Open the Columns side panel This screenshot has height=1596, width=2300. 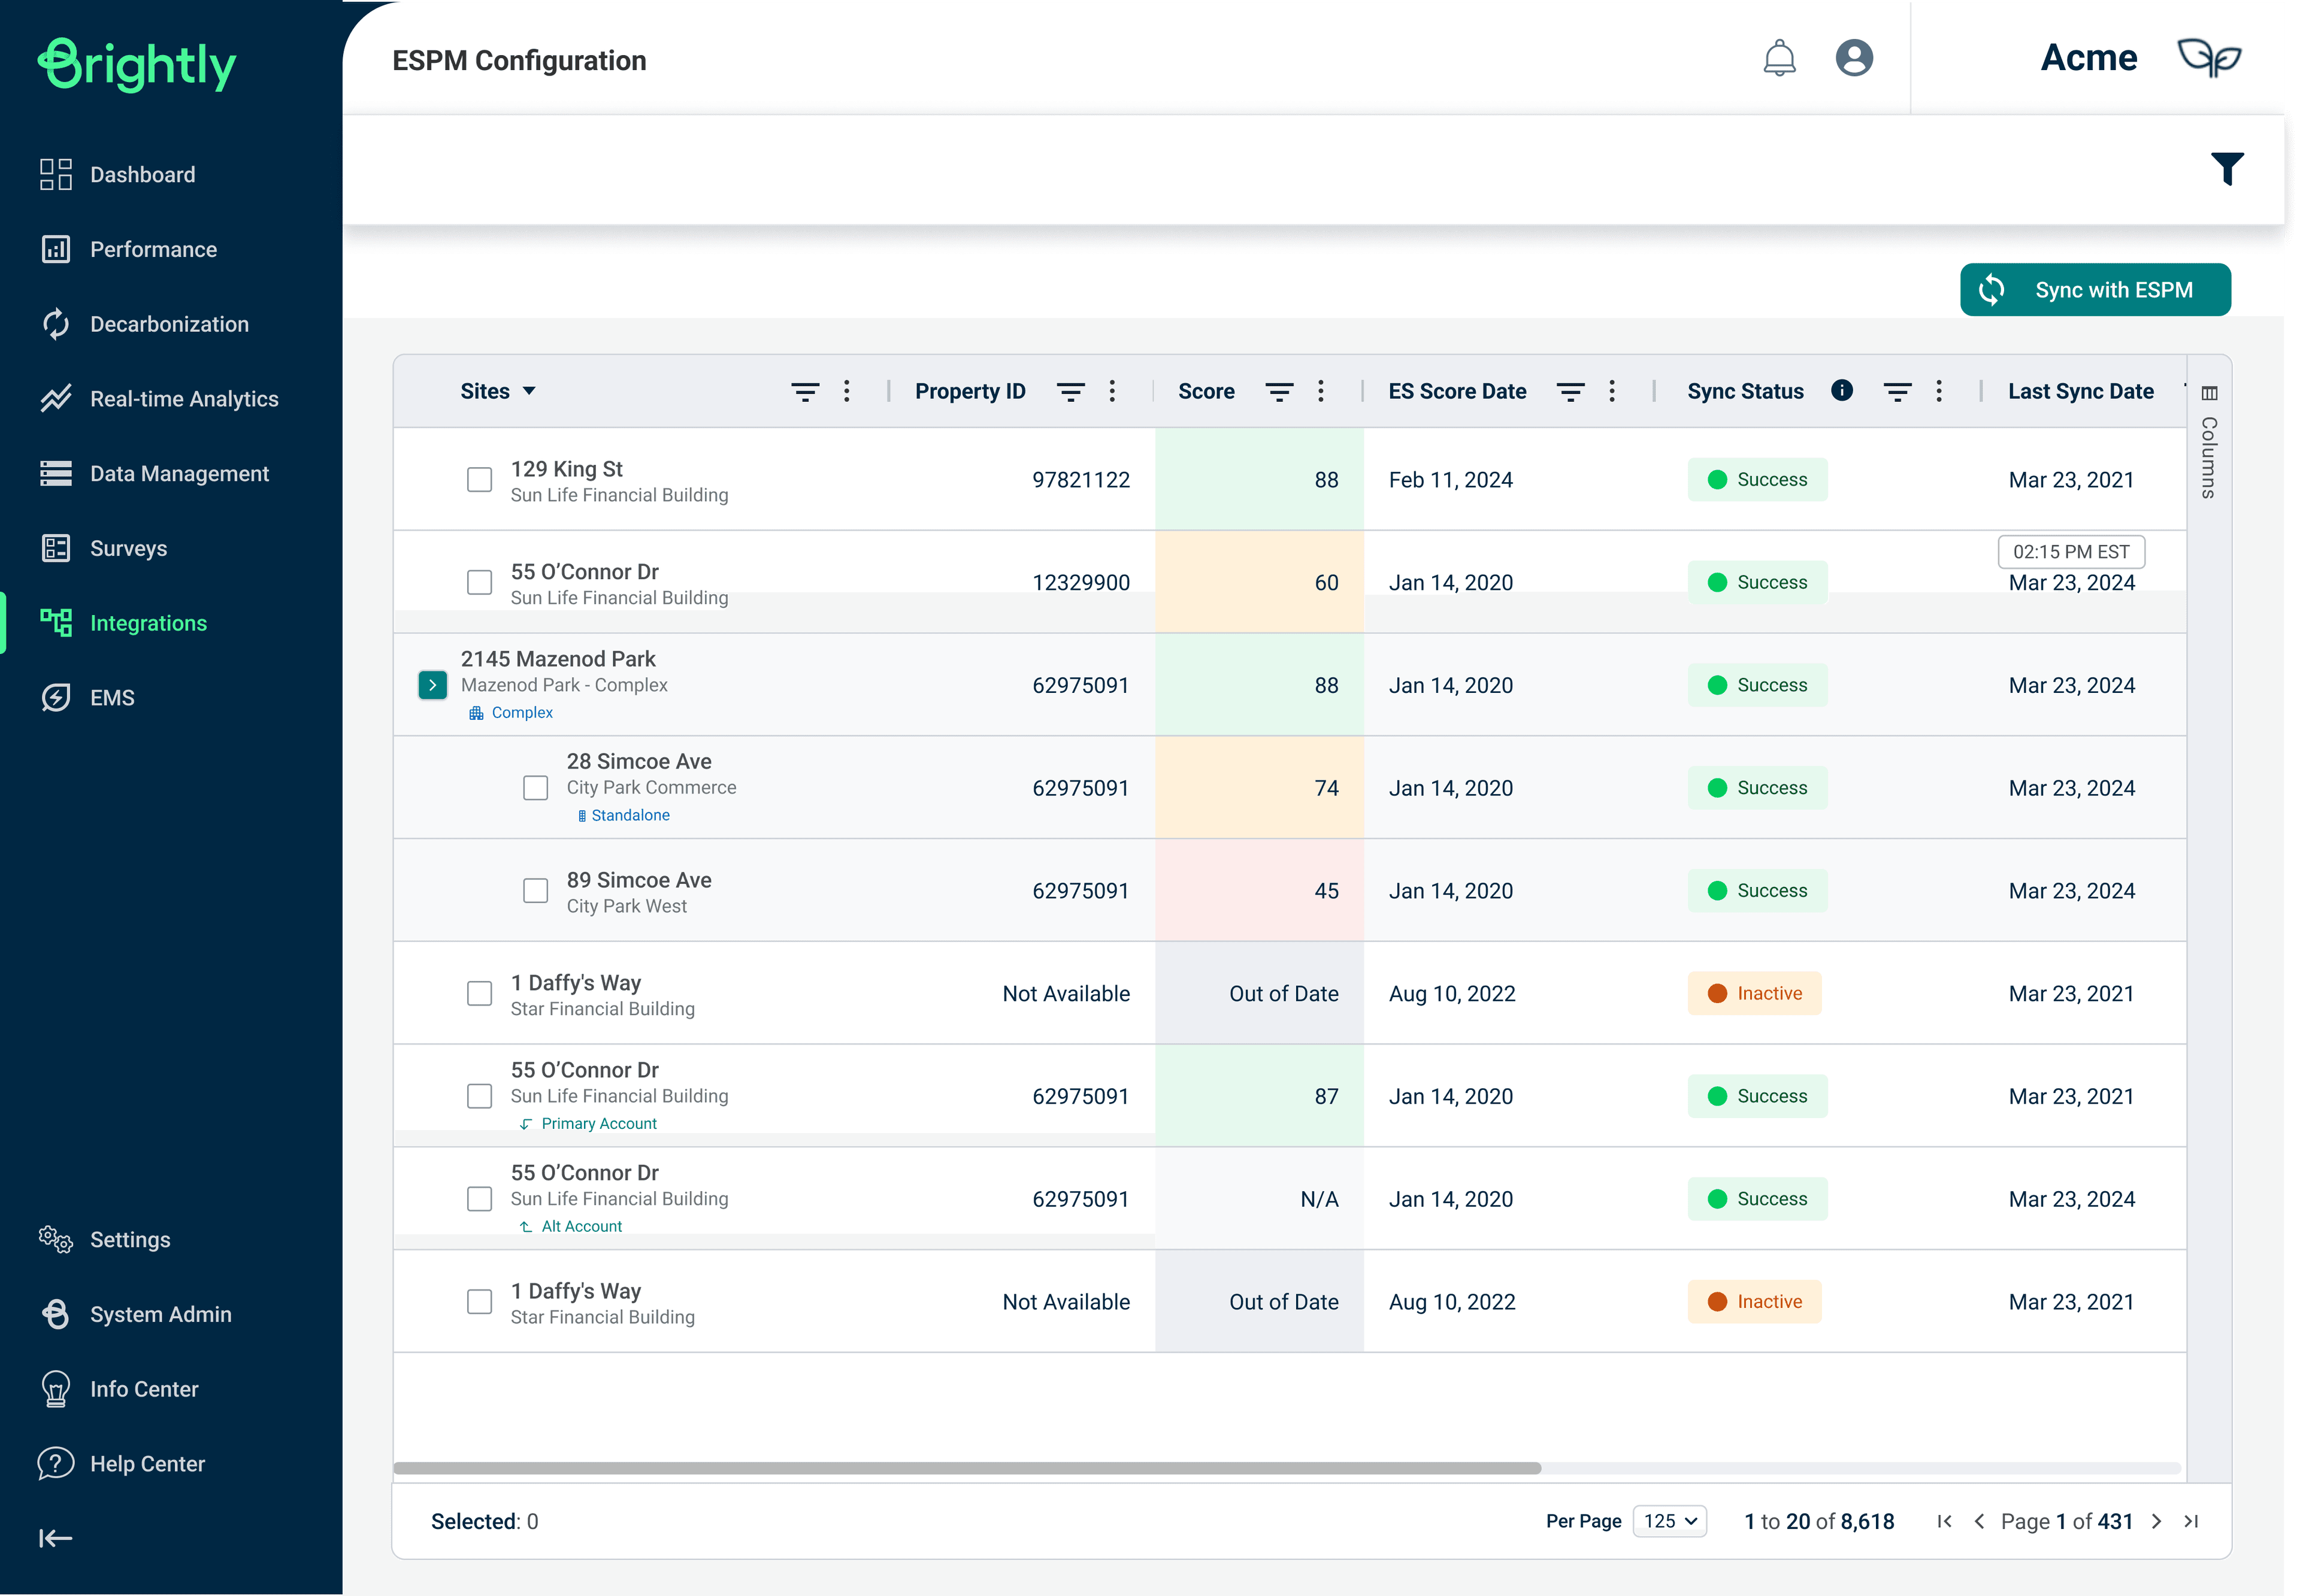point(2209,441)
